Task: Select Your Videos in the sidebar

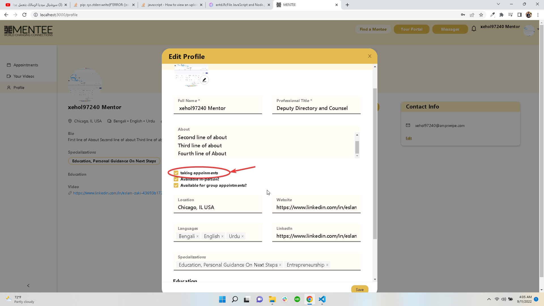Action: point(24,76)
